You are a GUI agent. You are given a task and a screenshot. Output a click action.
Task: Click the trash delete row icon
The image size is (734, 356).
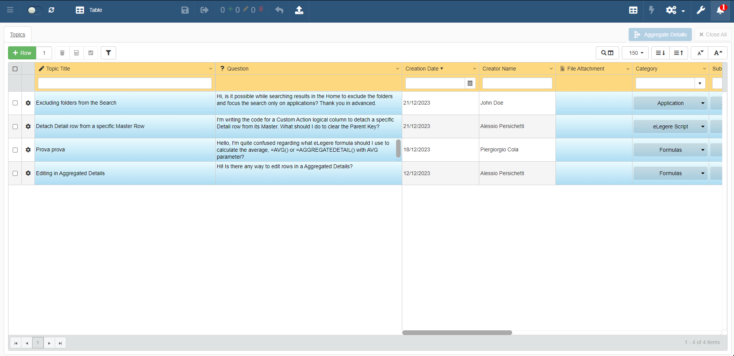coord(62,53)
